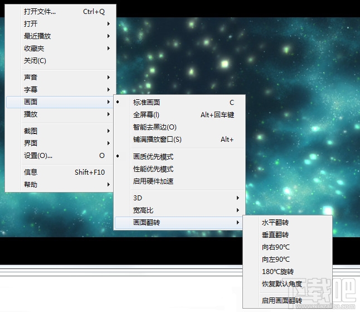Select 标准画面 display mode

tap(179, 102)
